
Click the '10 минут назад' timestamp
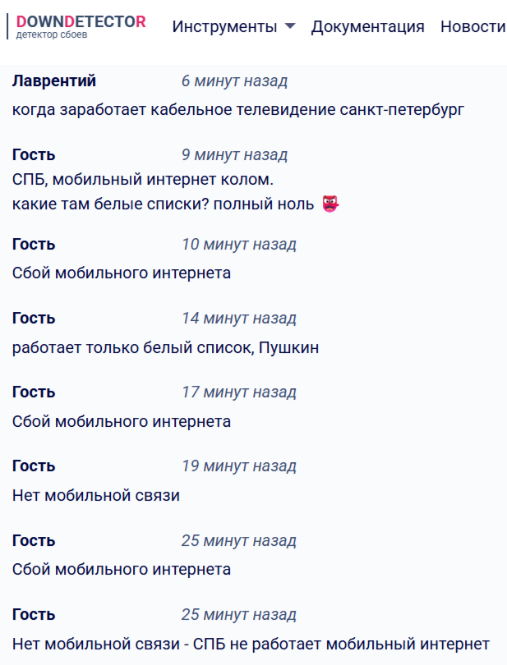tap(238, 245)
